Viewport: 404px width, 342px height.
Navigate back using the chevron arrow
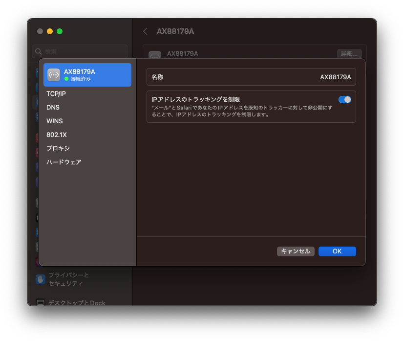145,31
